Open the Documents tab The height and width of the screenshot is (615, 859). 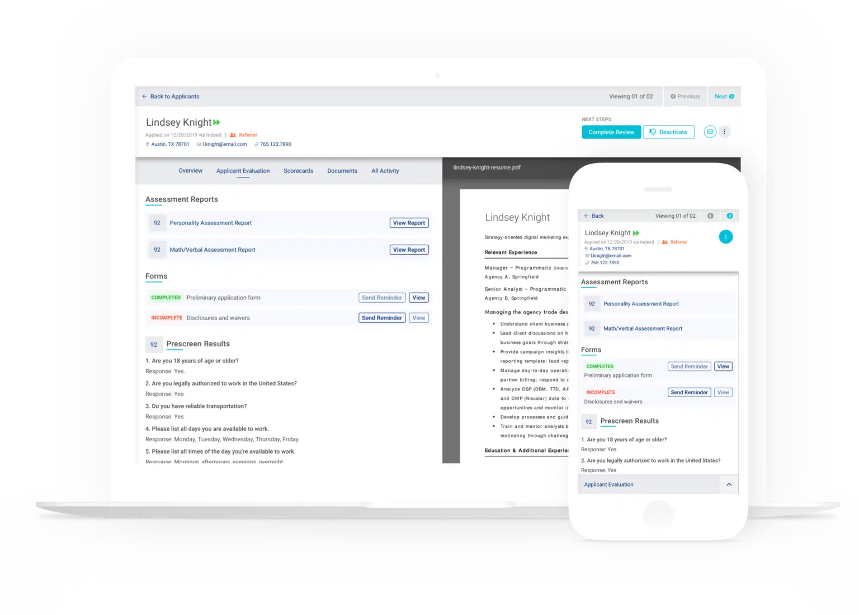[x=342, y=171]
